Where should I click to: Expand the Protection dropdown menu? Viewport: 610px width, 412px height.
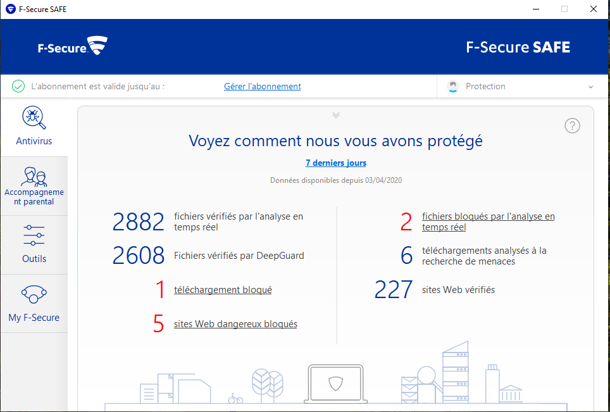[590, 87]
